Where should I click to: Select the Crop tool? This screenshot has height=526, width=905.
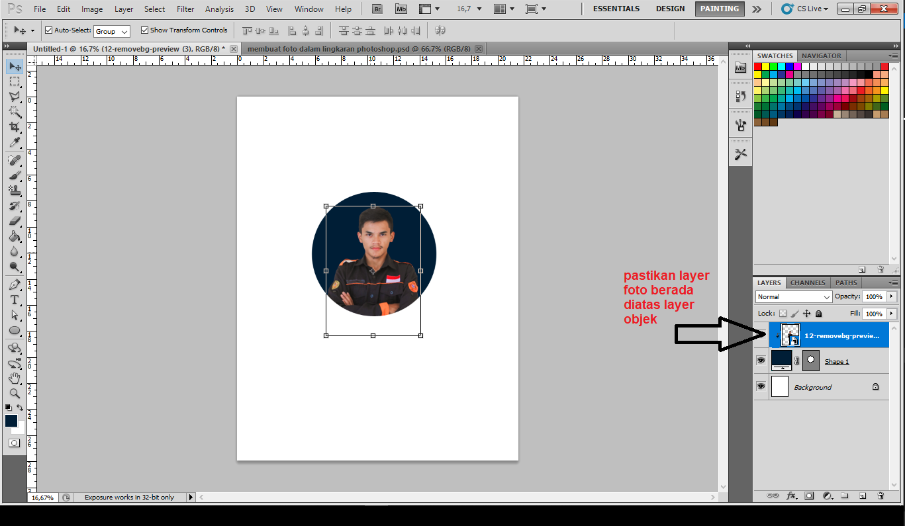(x=15, y=127)
